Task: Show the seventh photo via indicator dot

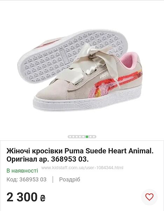Action: click(90, 137)
